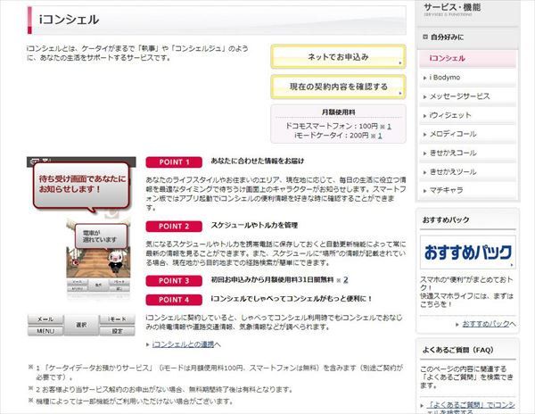Click the POINT 3 badge
This screenshot has height=414, width=535.
pyautogui.click(x=174, y=281)
